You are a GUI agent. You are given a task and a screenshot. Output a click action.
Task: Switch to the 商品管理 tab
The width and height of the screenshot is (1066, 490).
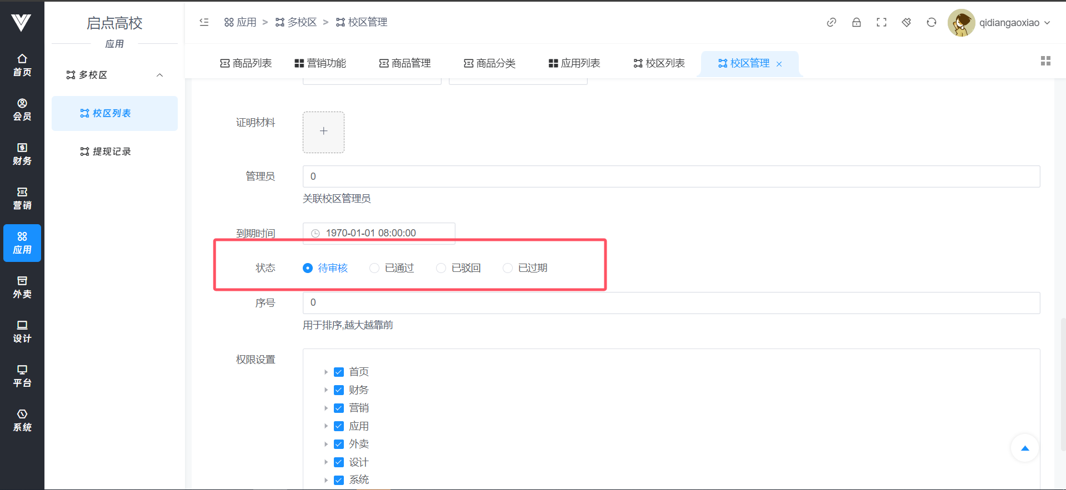(x=405, y=63)
